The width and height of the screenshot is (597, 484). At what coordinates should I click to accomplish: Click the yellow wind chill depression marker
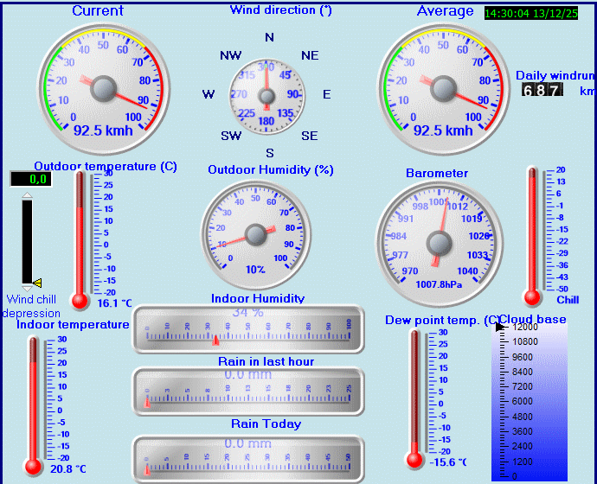(x=37, y=283)
